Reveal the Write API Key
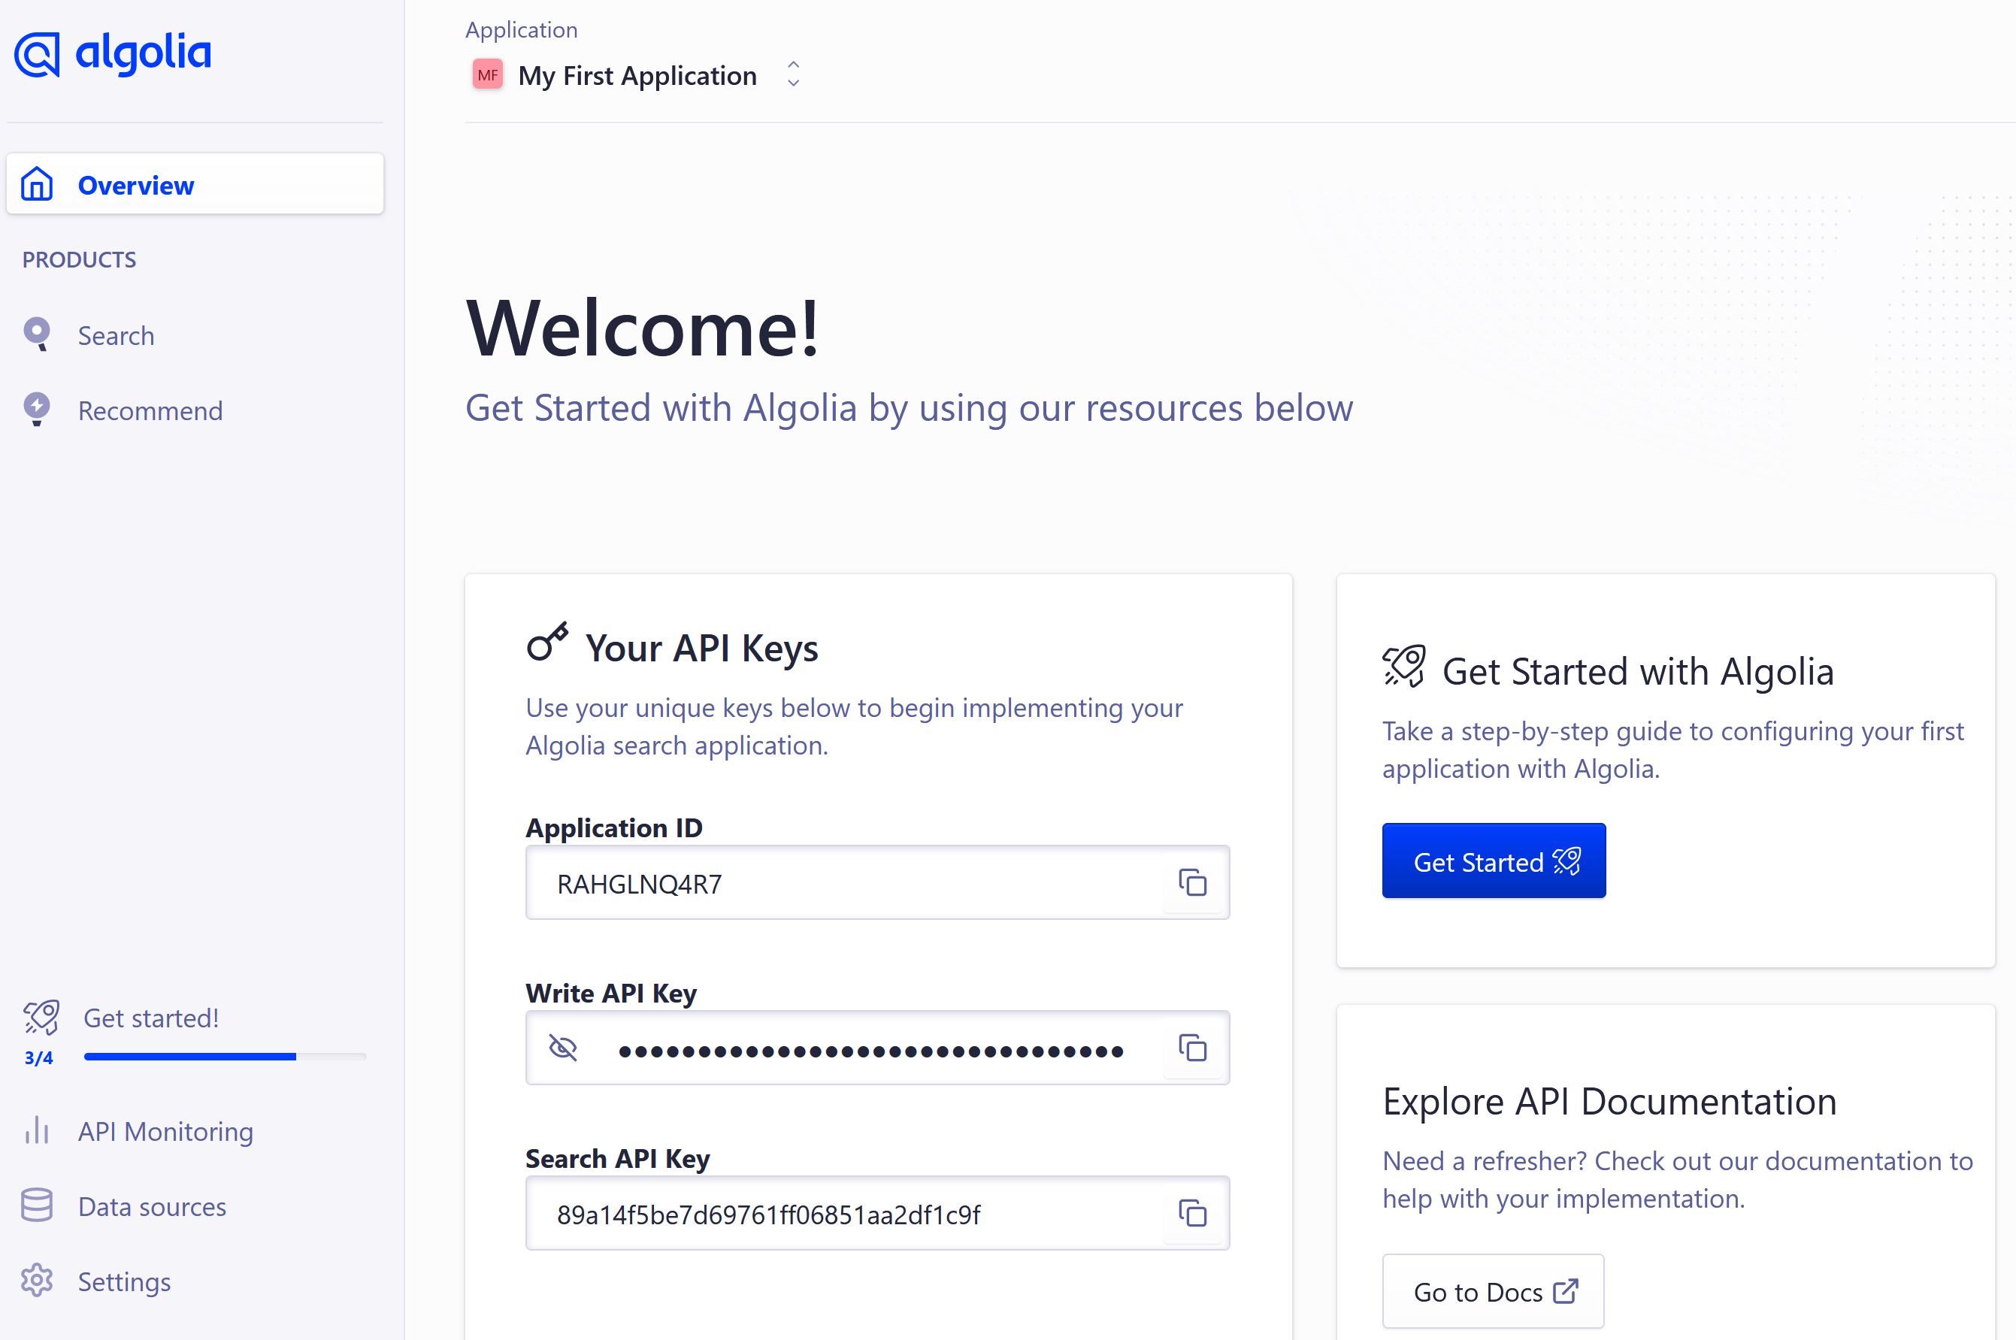 [562, 1048]
